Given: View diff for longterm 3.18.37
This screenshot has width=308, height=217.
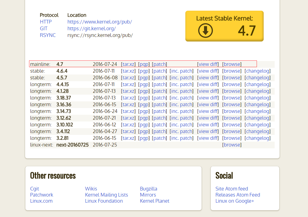Looking at the screenshot, I should (208, 98).
